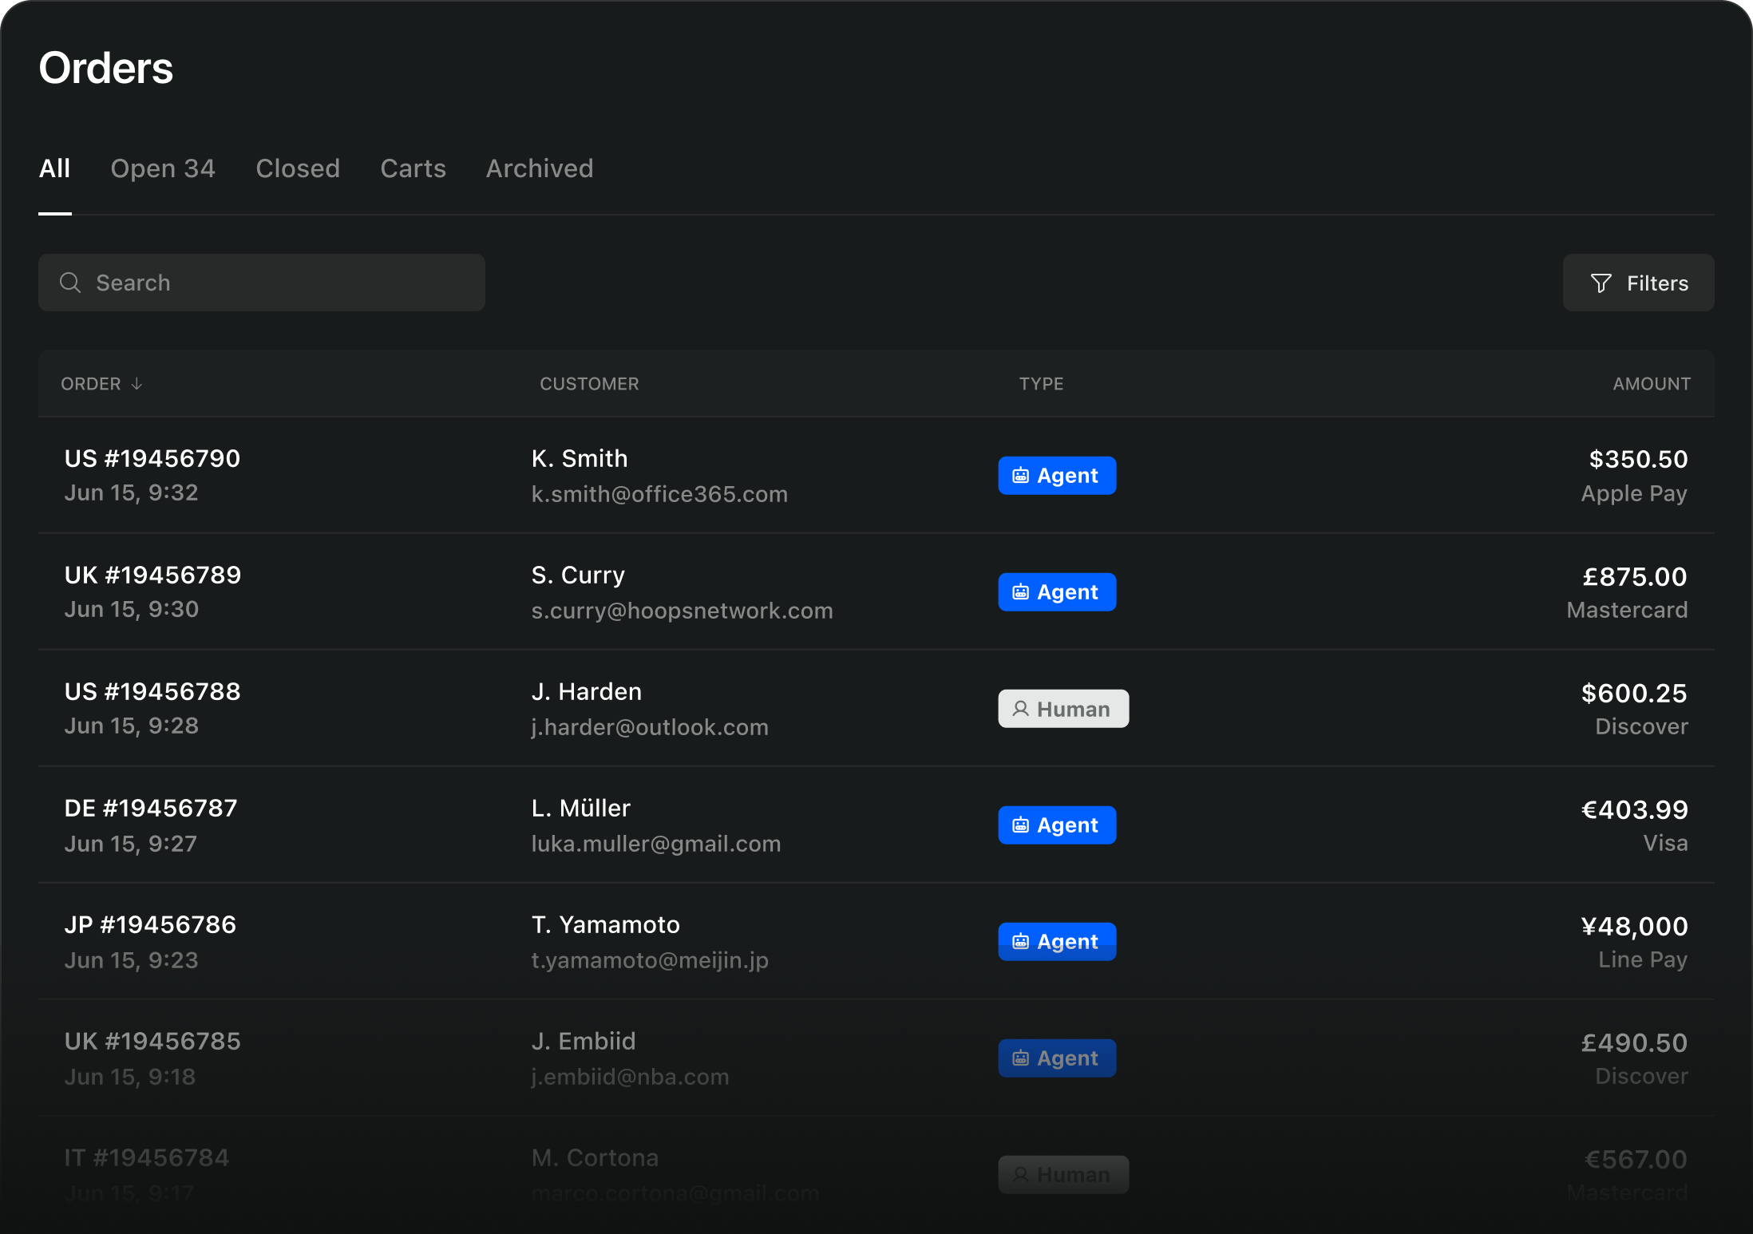Click the Agent badge for L. Müller

1056,825
